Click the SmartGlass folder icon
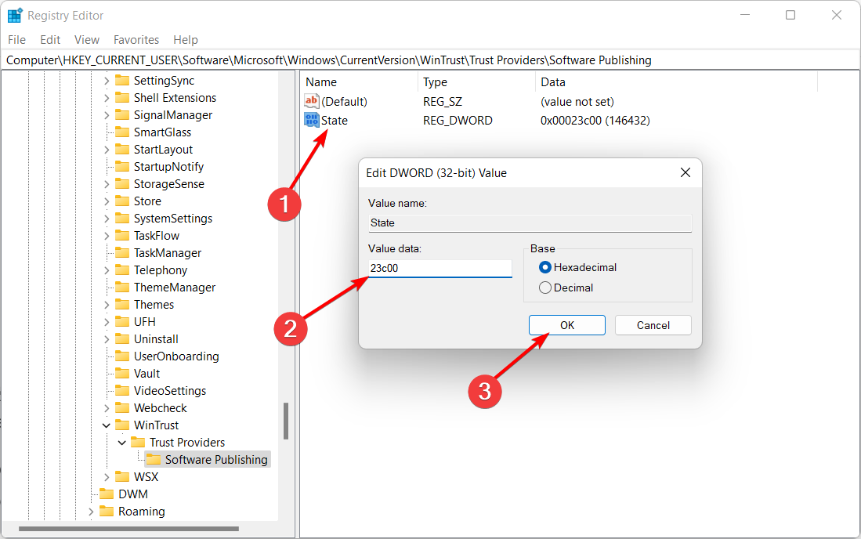 [x=122, y=132]
